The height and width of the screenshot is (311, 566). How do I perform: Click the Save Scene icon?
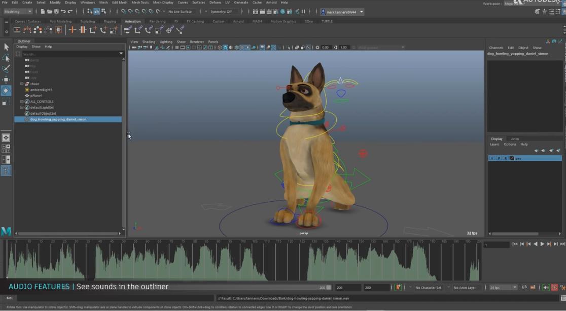point(56,11)
